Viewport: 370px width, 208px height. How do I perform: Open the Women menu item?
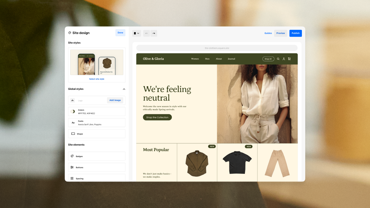click(195, 59)
